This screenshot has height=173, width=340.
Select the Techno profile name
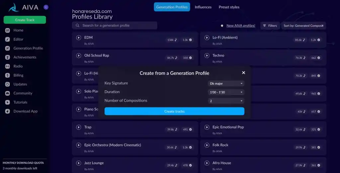pos(218,55)
